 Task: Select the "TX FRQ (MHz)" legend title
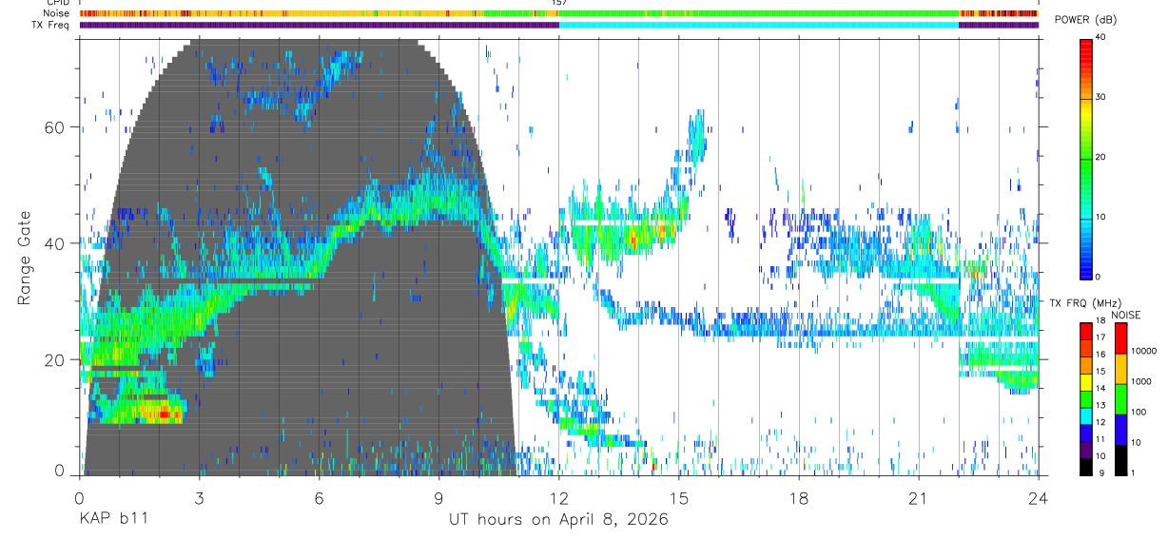pyautogui.click(x=1083, y=302)
